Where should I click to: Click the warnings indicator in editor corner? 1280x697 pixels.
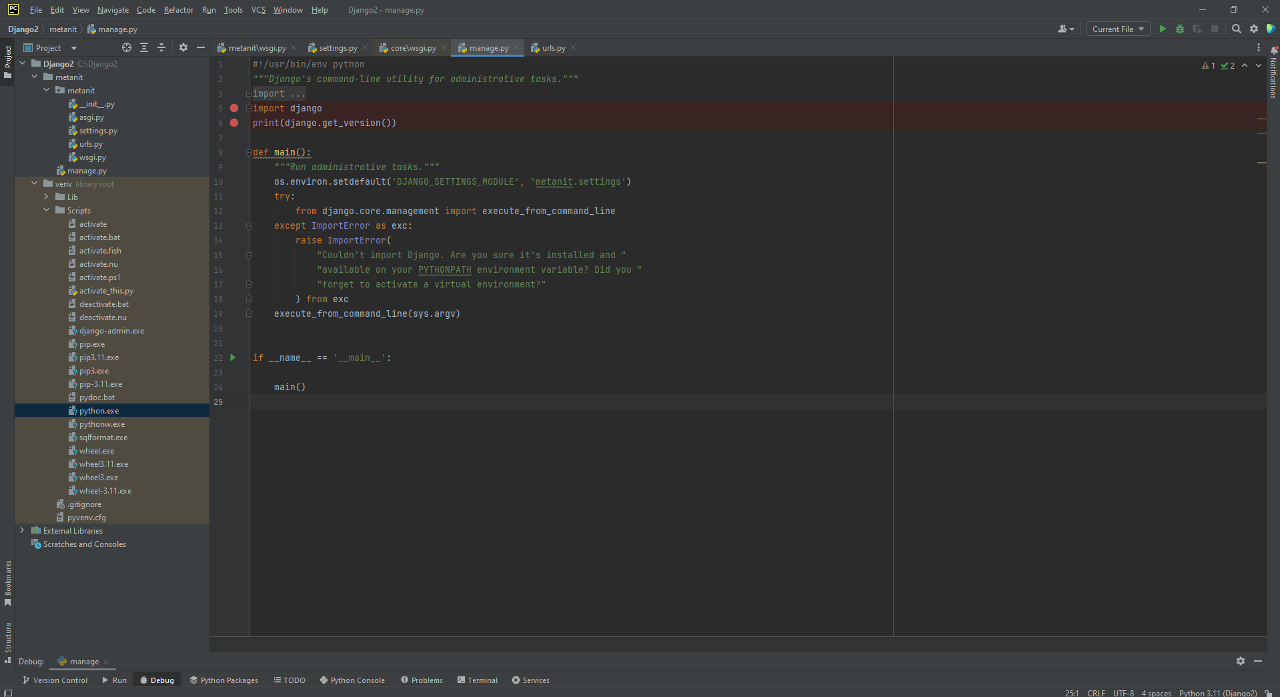(x=1209, y=65)
